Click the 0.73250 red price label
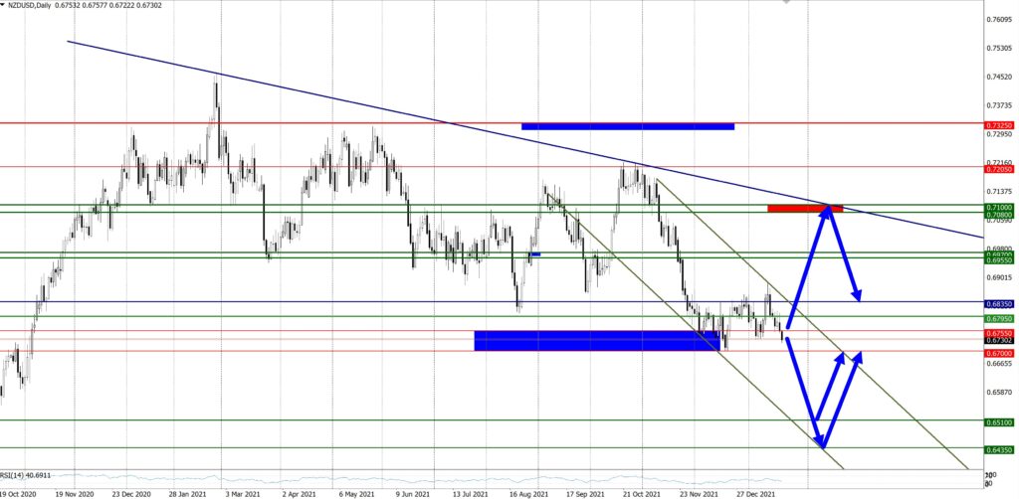The width and height of the screenshot is (1019, 499). (x=999, y=125)
